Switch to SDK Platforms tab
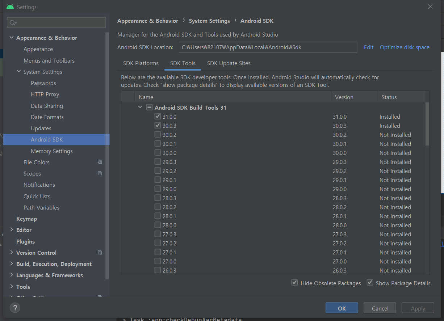444x321 pixels. point(141,63)
